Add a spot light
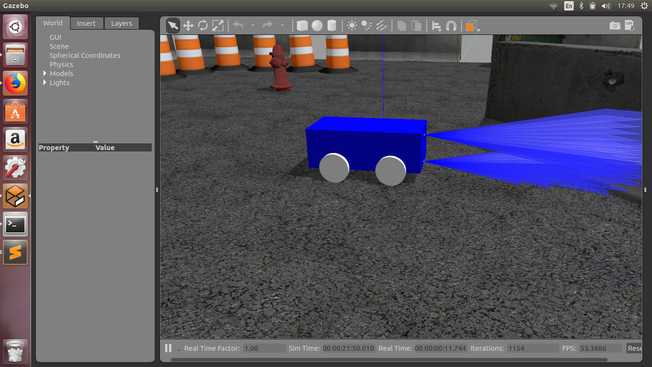Screen dimensions: 652x367 tap(366, 25)
